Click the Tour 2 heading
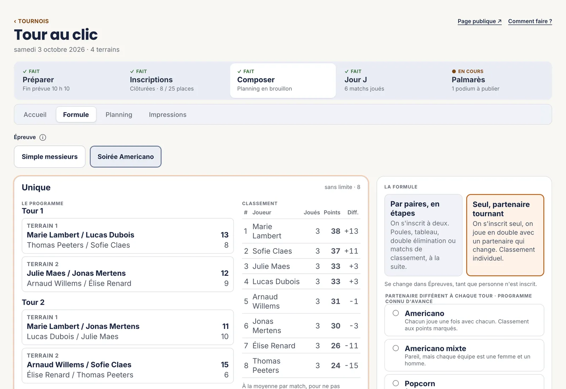This screenshot has height=389, width=566. pyautogui.click(x=33, y=302)
